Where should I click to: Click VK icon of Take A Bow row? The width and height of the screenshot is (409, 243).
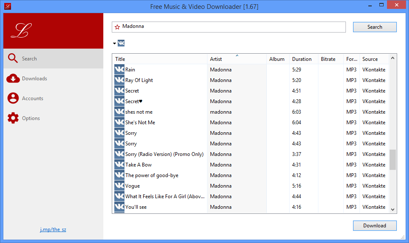point(119,164)
